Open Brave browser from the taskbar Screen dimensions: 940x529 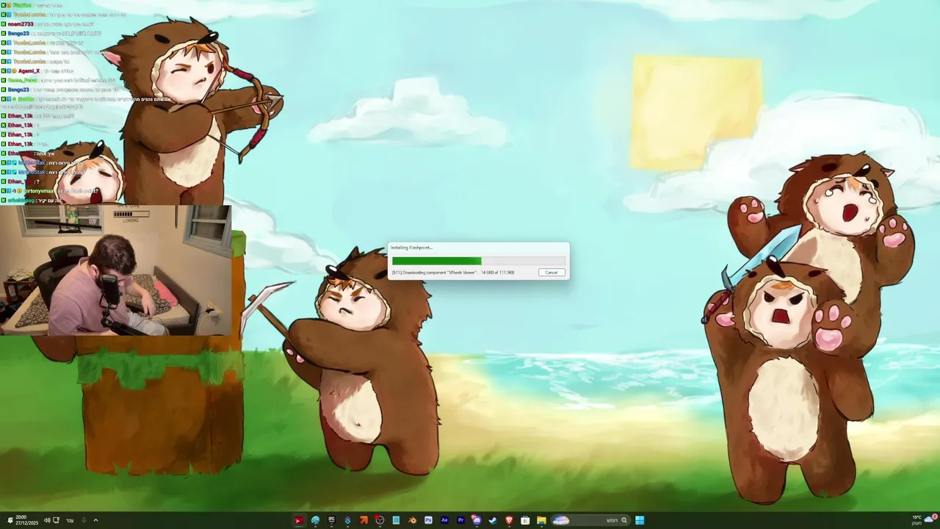point(509,520)
